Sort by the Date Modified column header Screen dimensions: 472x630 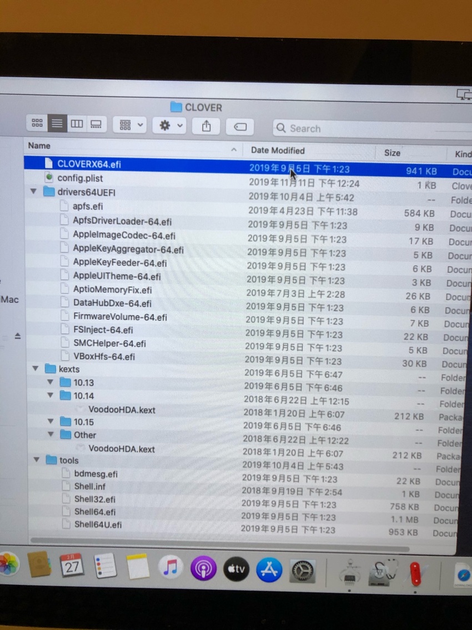point(278,150)
